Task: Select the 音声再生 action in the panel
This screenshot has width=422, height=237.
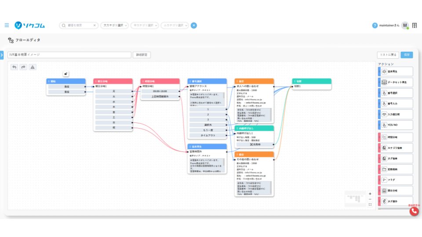Action: pos(396,71)
